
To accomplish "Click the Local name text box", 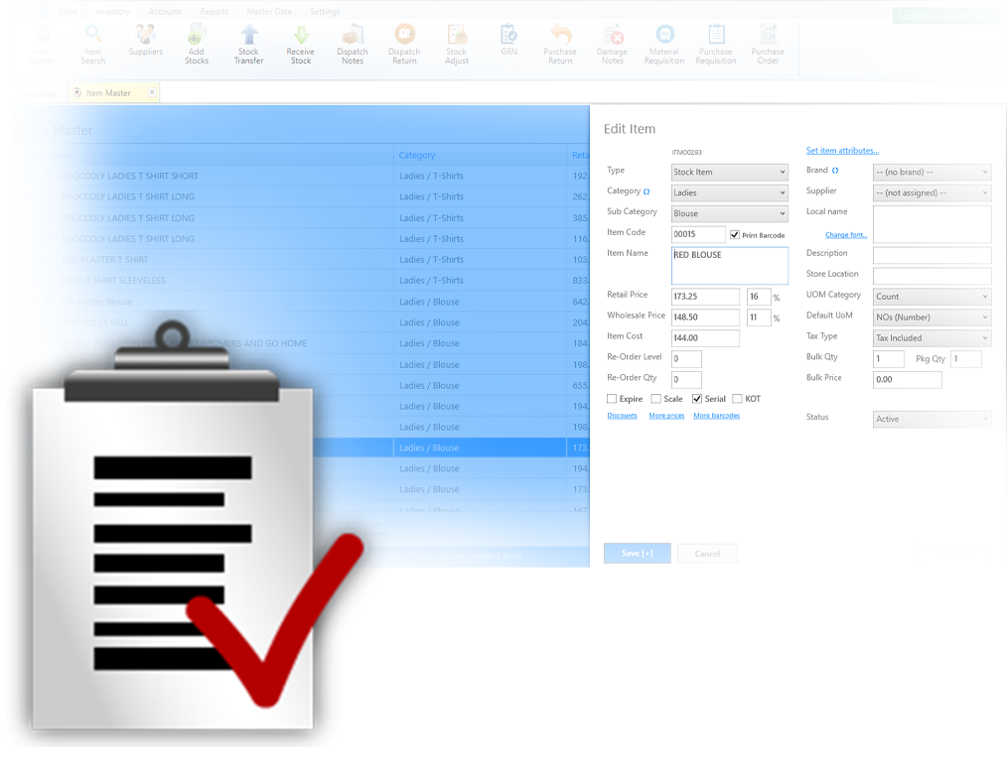I will click(932, 224).
